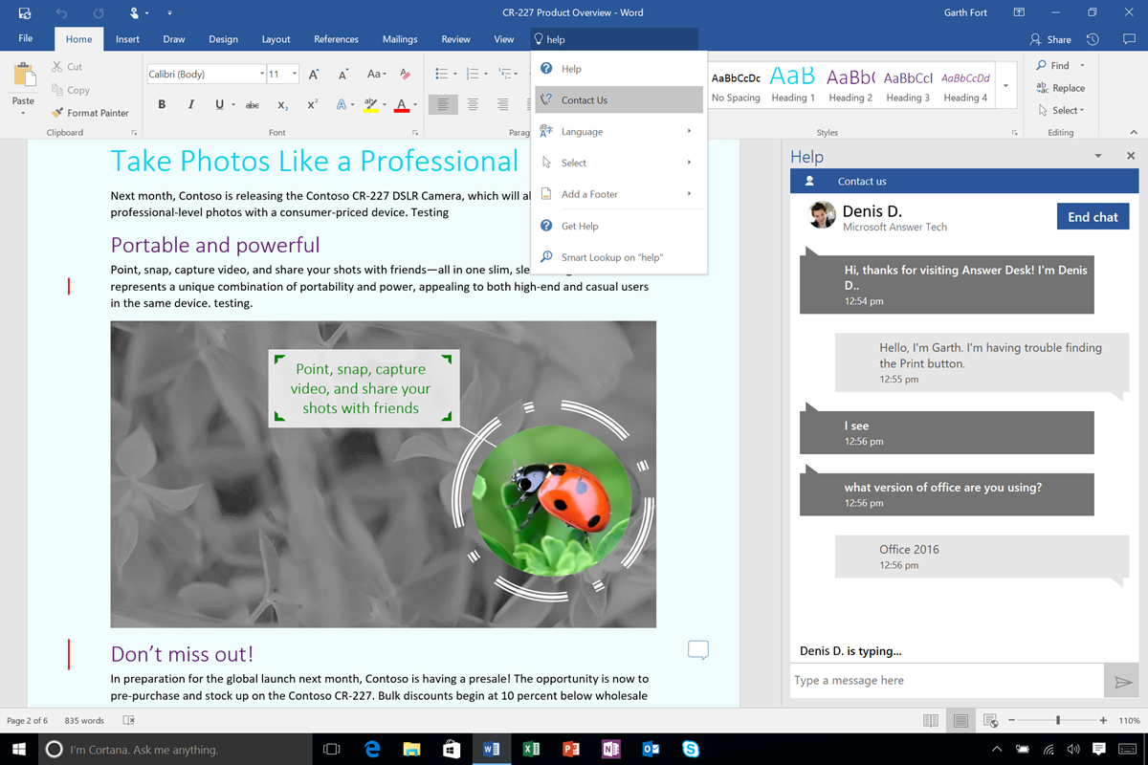
Task: Choose Smart Lookup on "help"
Action: pos(610,256)
